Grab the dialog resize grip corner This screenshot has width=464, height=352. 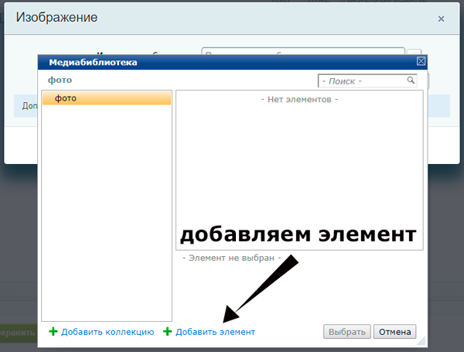click(421, 341)
